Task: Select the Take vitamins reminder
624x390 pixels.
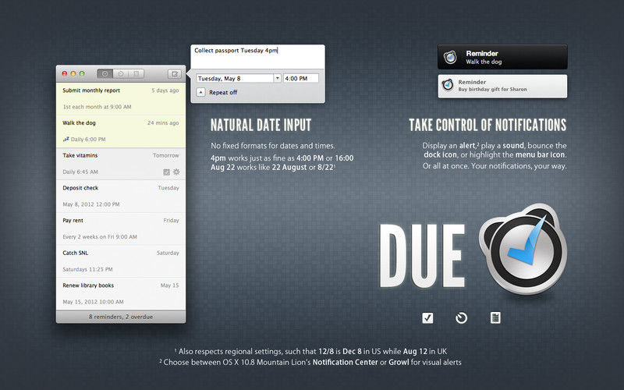Action: coord(121,164)
